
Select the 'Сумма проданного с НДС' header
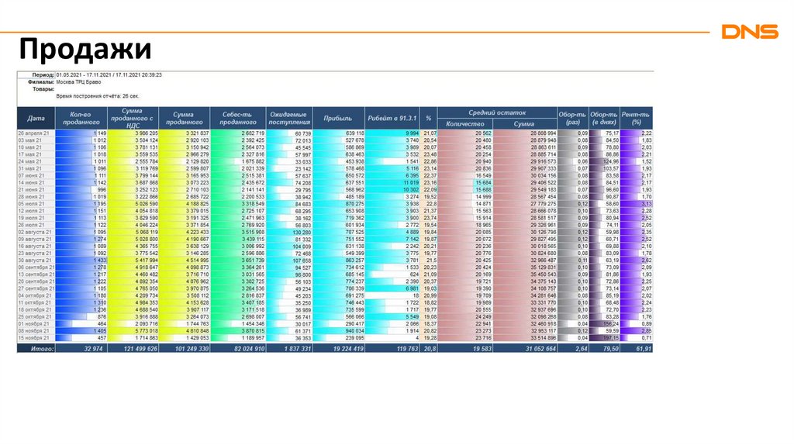point(133,118)
